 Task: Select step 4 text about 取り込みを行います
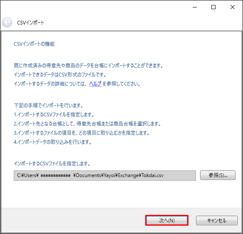(53, 142)
